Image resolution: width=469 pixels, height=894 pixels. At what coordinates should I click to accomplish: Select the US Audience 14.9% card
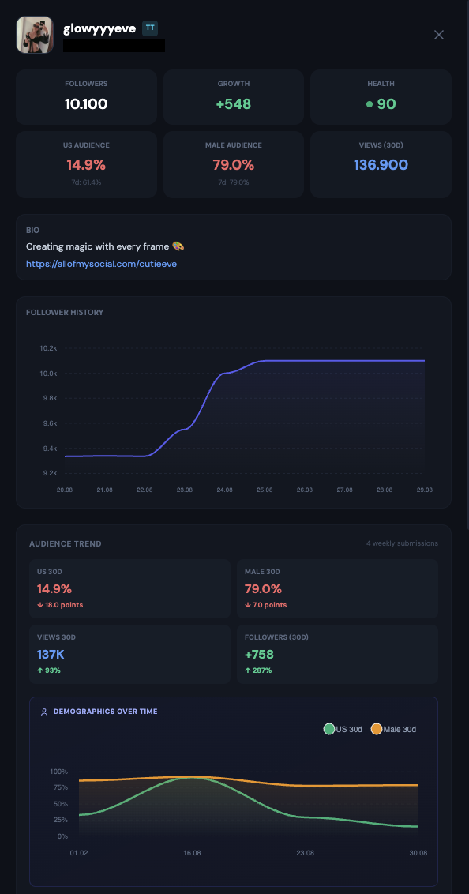[86, 165]
